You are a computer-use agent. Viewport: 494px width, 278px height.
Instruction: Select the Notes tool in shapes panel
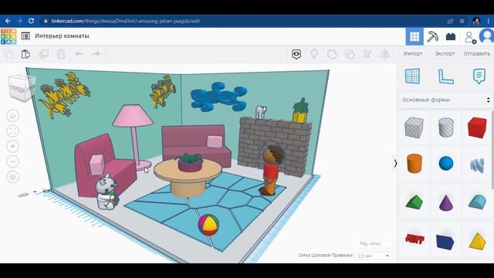click(x=479, y=76)
